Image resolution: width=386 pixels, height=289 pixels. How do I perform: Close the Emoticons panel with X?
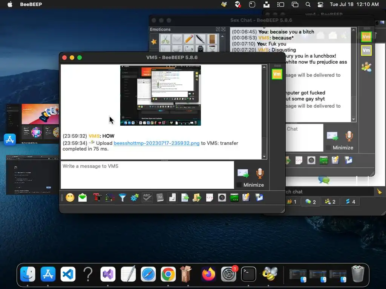[x=223, y=29]
